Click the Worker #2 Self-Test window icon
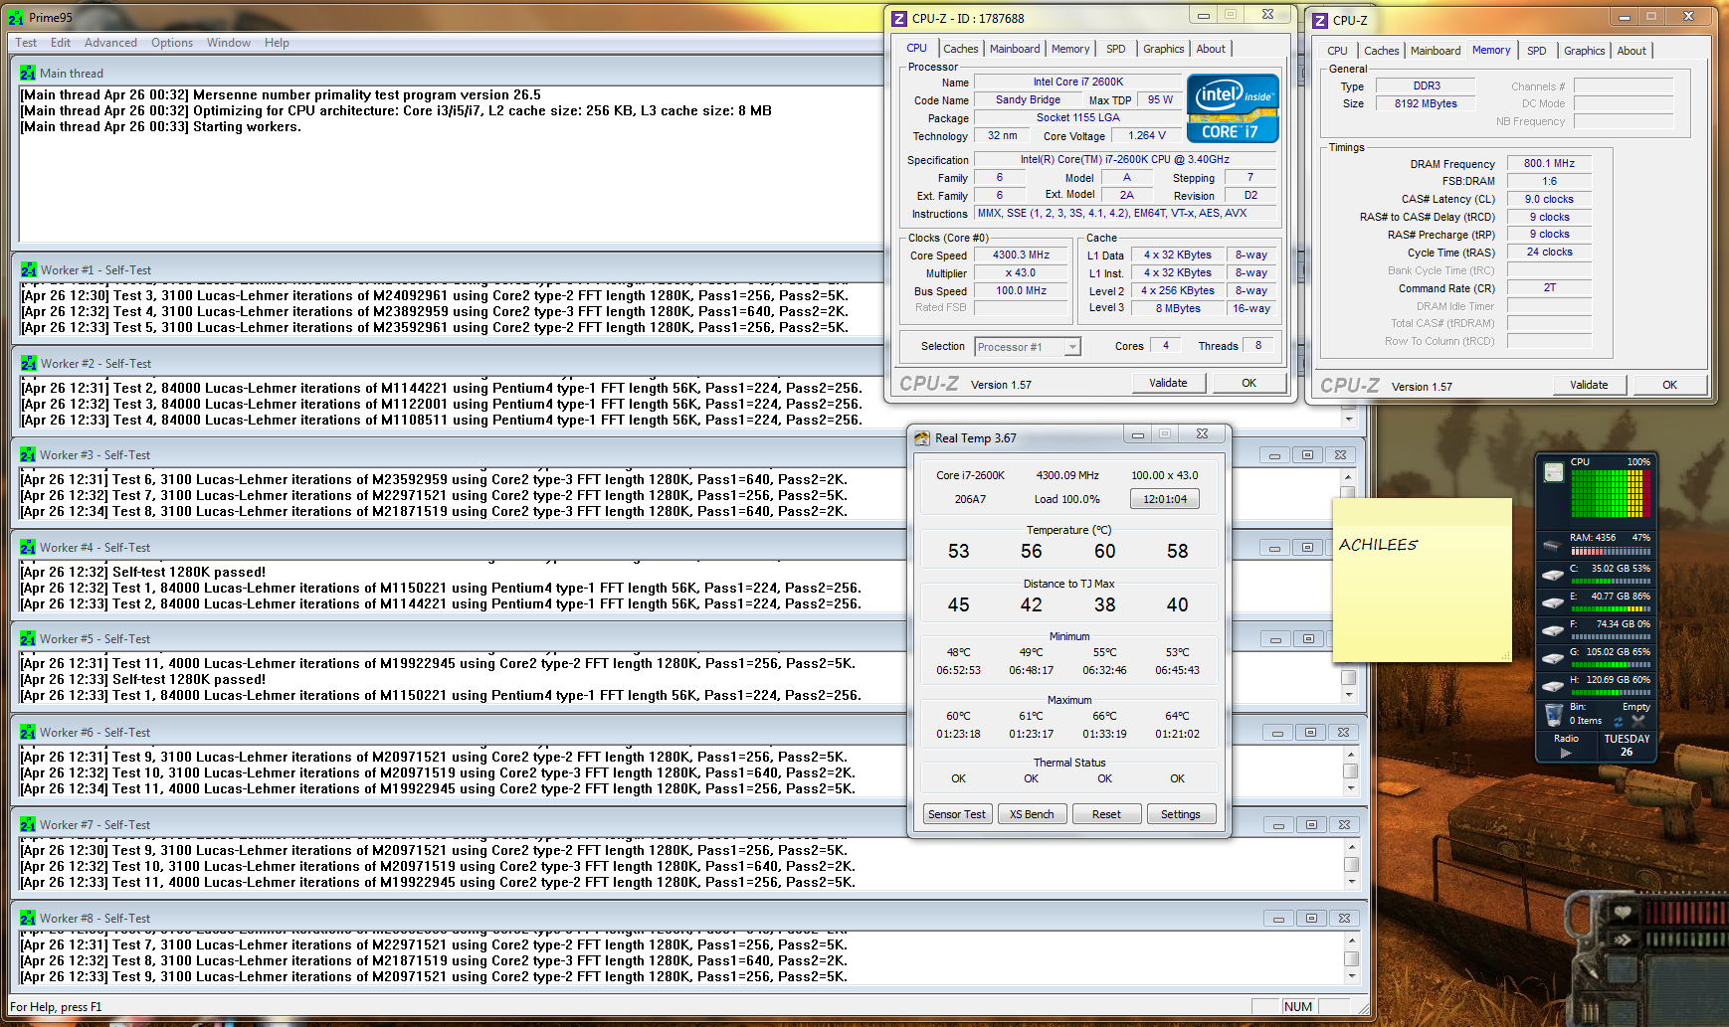The width and height of the screenshot is (1729, 1027). point(29,363)
